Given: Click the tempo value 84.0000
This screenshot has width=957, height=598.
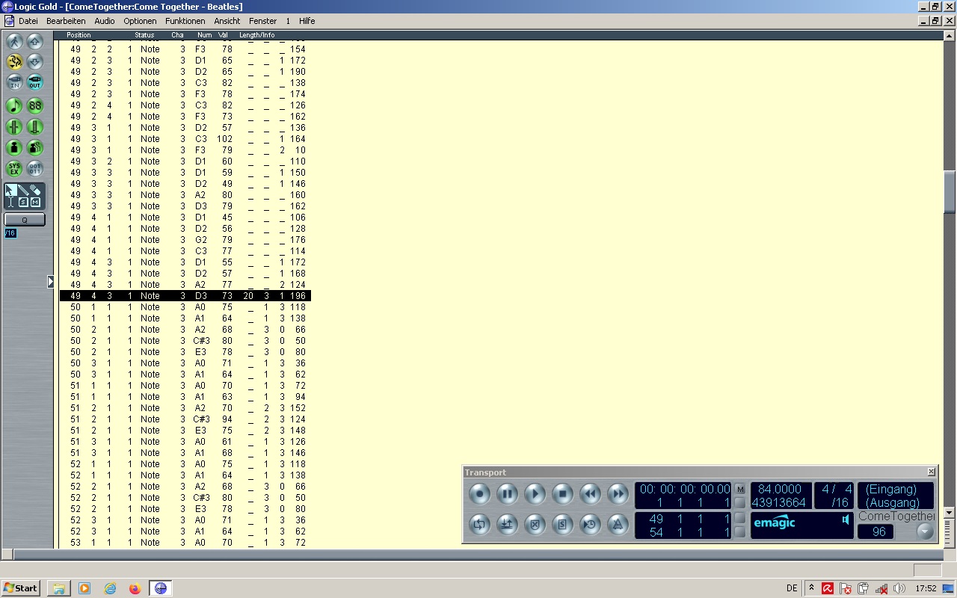Looking at the screenshot, I should 779,489.
